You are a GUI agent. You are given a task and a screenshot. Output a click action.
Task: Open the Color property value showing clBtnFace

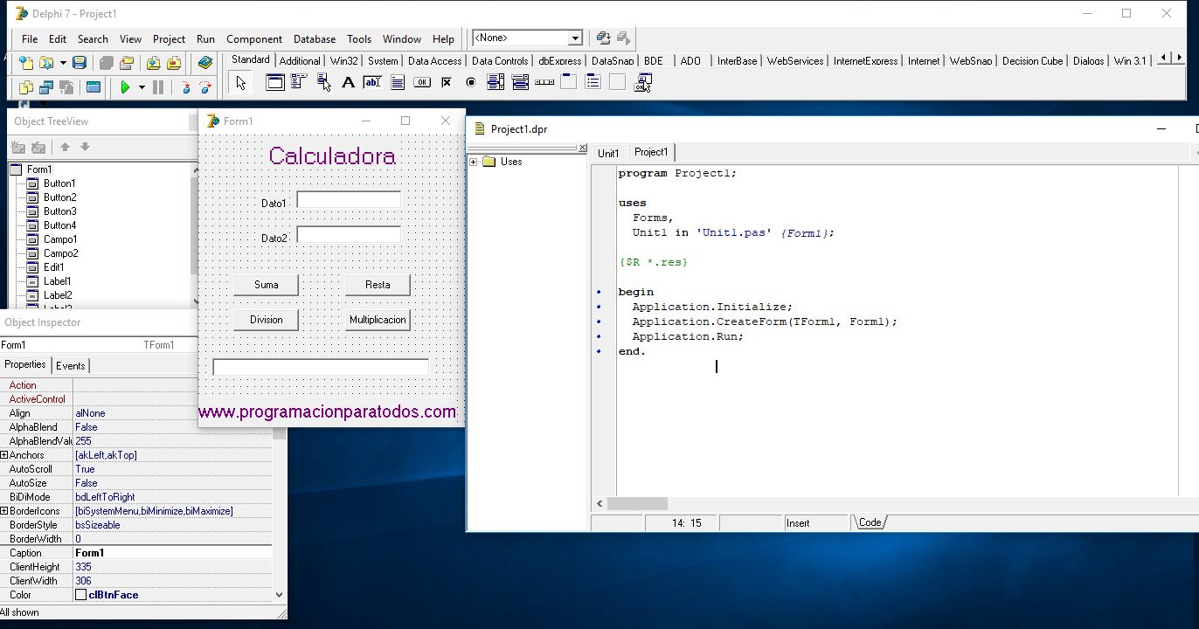131,594
